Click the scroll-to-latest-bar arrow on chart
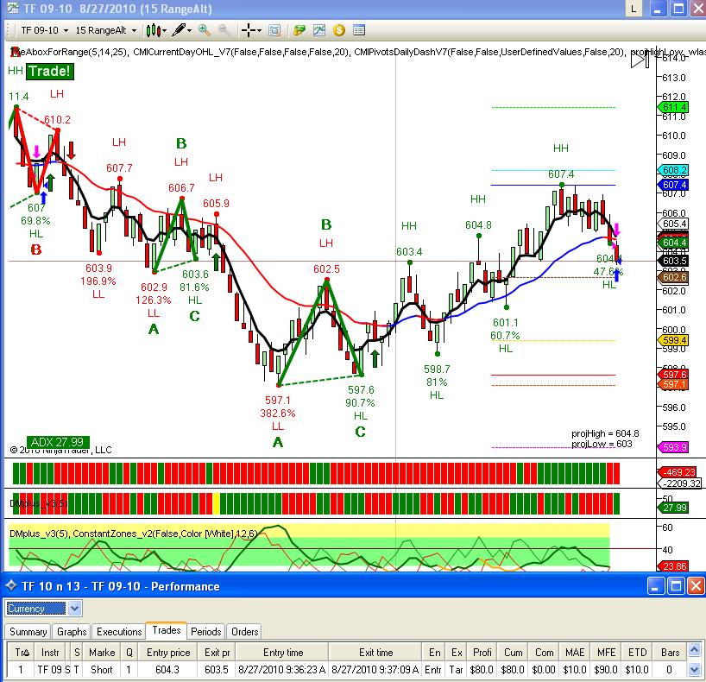706x682 pixels. point(640,59)
